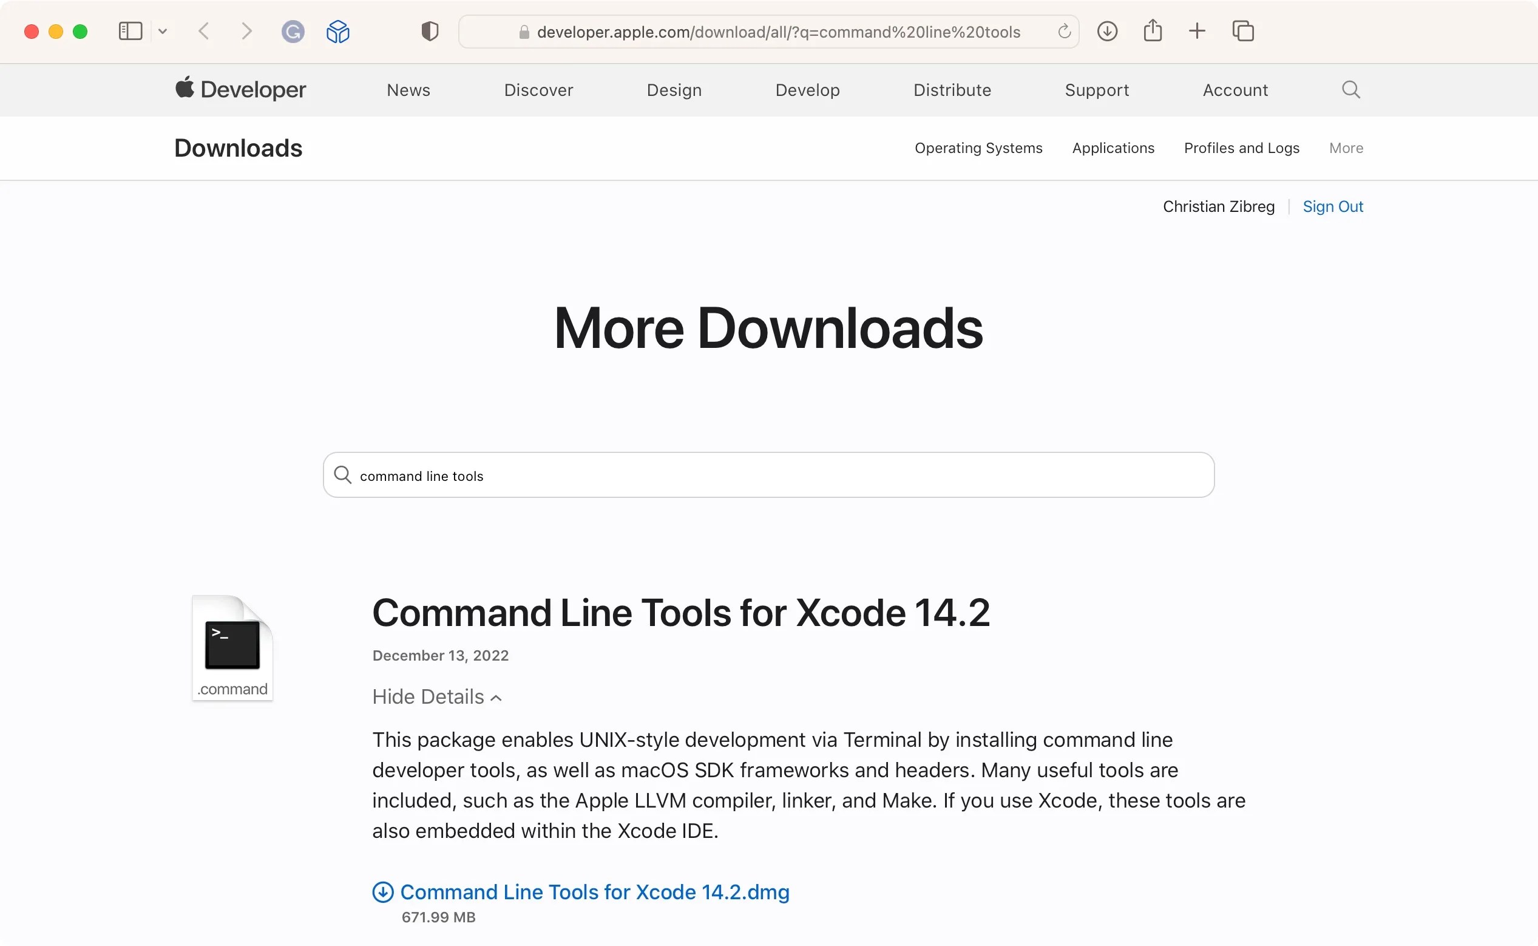Expand the sidebar chevron dropdown
1538x946 pixels.
[x=163, y=32]
